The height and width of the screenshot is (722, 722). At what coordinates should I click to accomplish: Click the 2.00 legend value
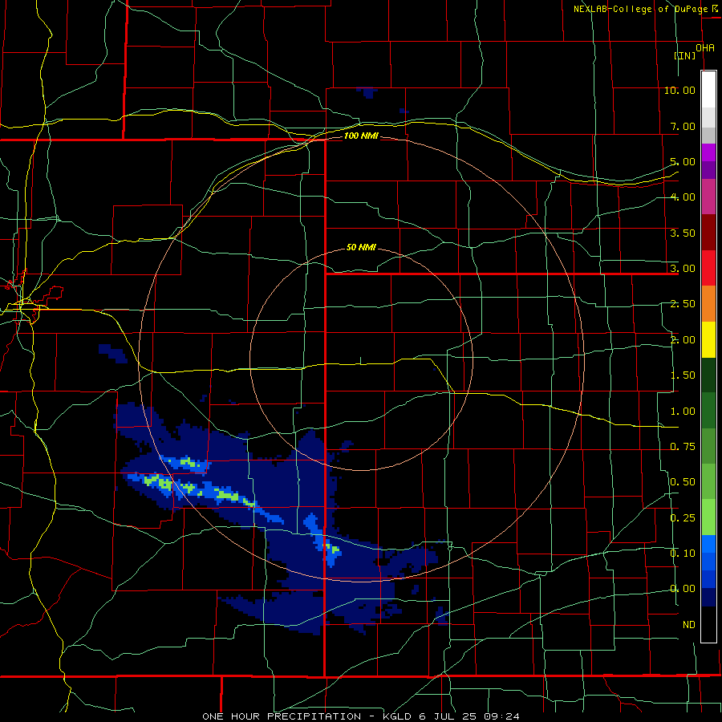pyautogui.click(x=683, y=340)
